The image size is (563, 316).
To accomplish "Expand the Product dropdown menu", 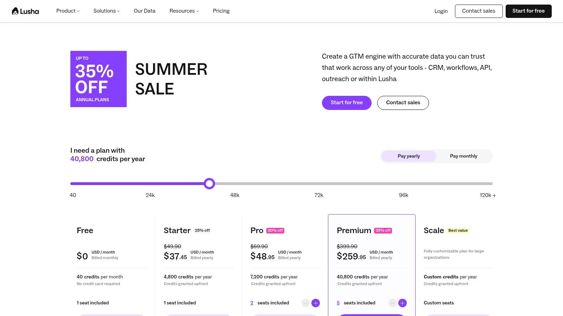I will (x=68, y=11).
